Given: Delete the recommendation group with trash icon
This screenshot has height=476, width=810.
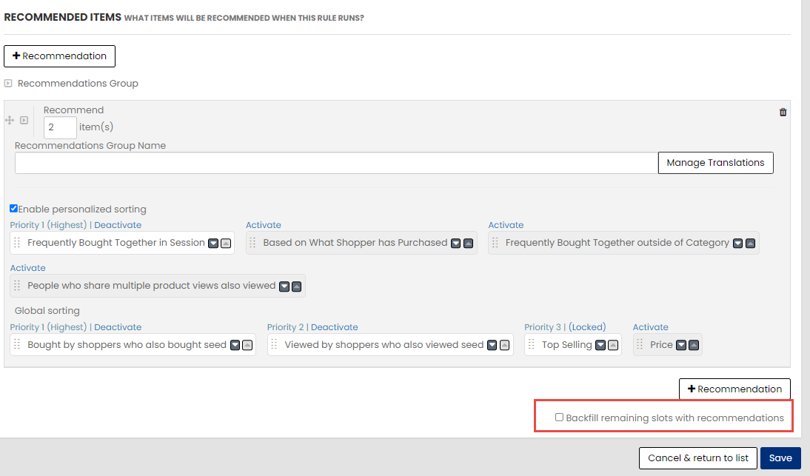Looking at the screenshot, I should point(783,112).
